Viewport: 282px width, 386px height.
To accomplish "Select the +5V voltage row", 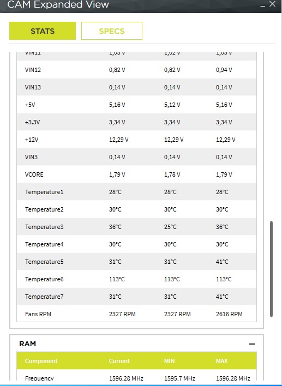I will (x=136, y=105).
